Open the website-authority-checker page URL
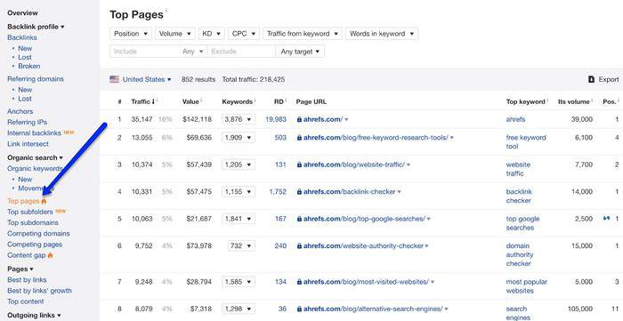Viewport: 623px width, 321px height. 363,246
